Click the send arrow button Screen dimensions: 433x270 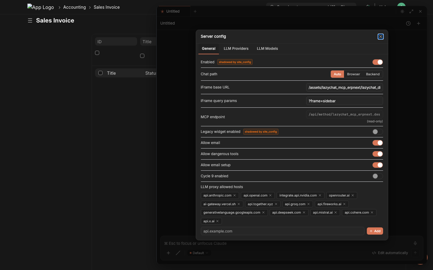click(x=415, y=253)
